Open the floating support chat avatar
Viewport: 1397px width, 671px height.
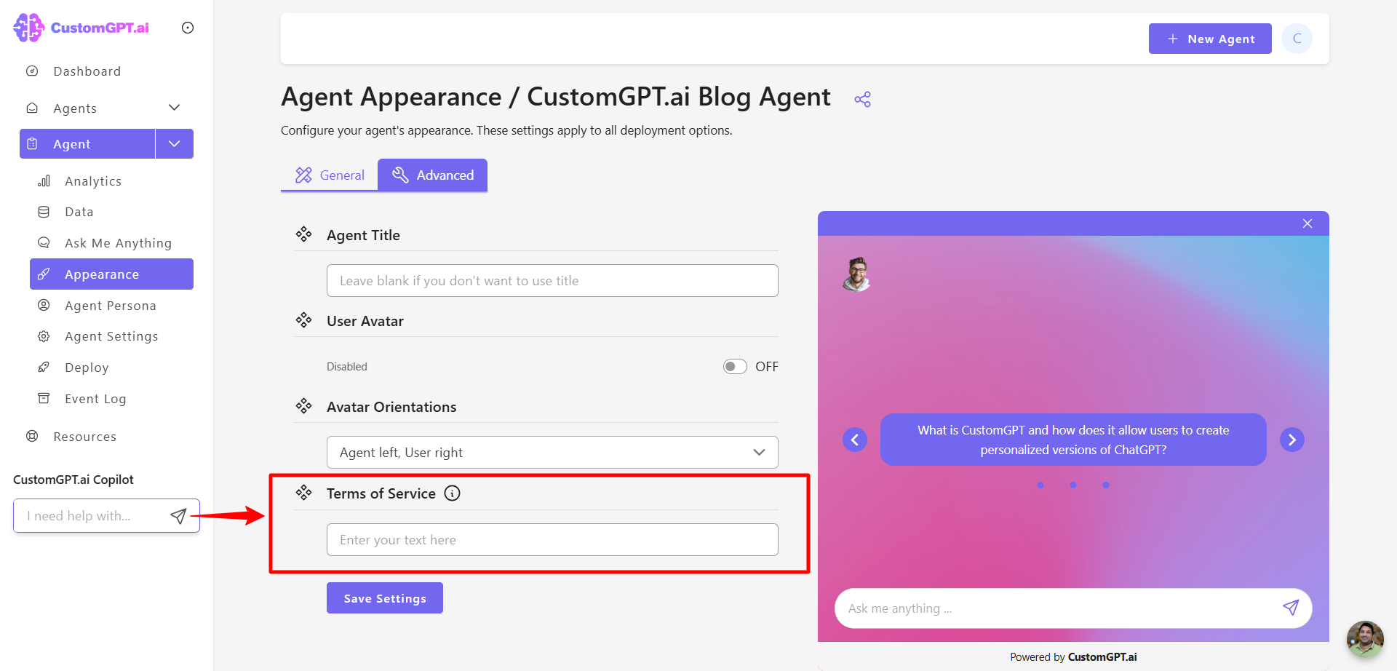coord(1365,639)
